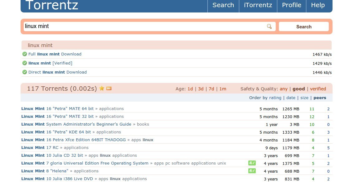Screen dimensions: 345x182
Task: Go to the Help page
Action: point(318,5)
